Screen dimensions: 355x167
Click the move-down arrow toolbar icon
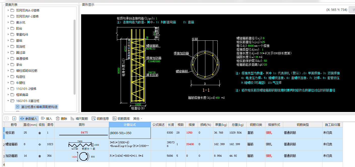pos(14,119)
